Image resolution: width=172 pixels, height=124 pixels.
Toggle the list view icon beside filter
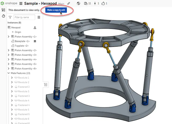coord(39,17)
